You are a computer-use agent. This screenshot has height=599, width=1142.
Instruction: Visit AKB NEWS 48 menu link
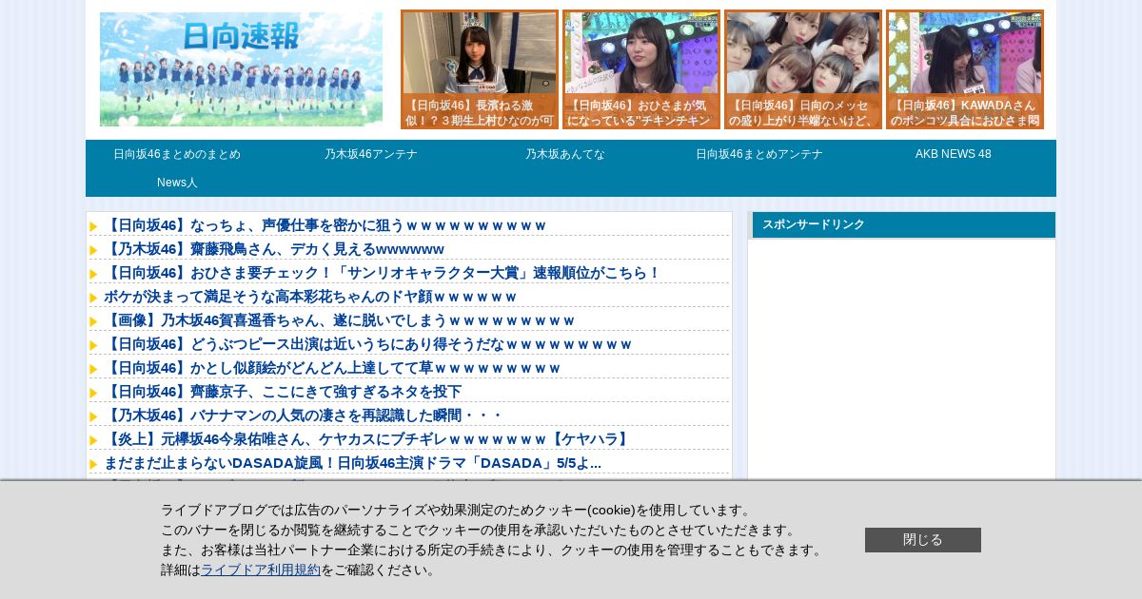point(954,154)
